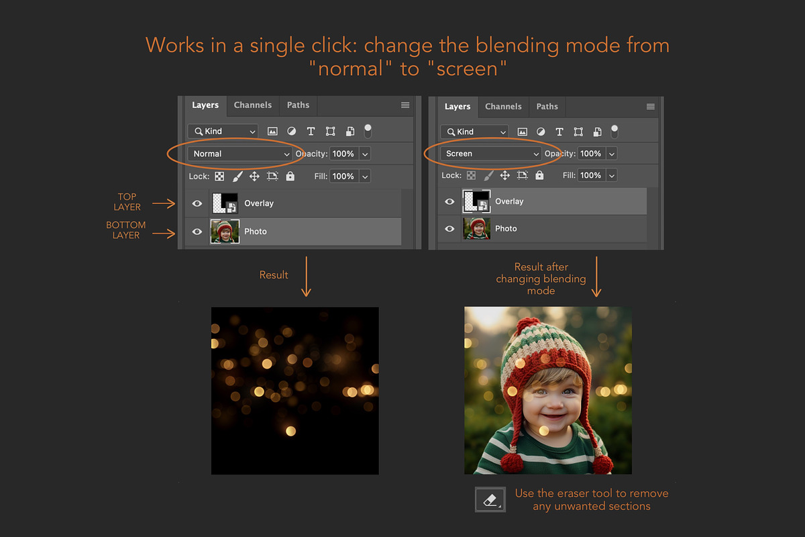This screenshot has width=805, height=537.
Task: Hide the Overlay layer in the Normal-mode panel
Action: (197, 203)
